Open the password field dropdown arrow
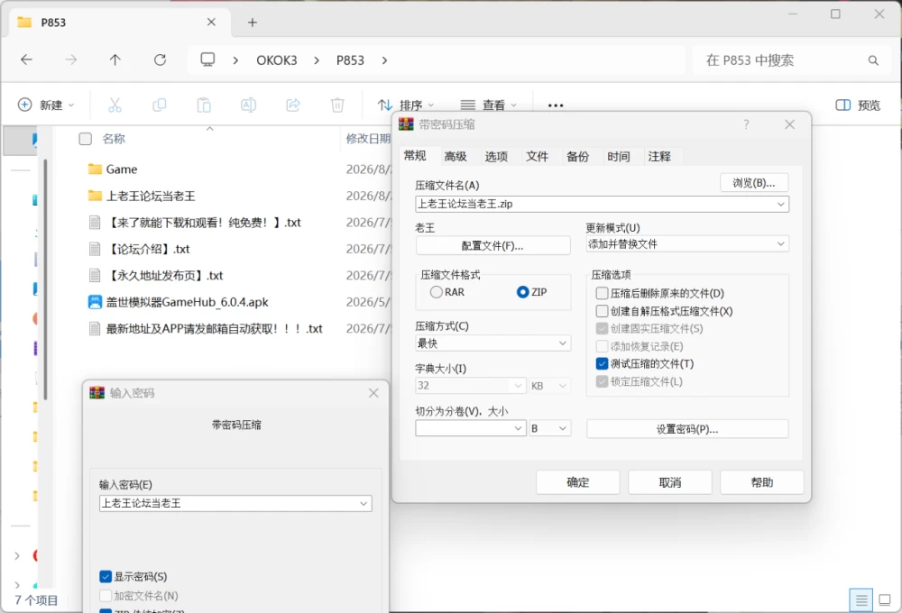Image resolution: width=902 pixels, height=613 pixels. click(x=364, y=503)
